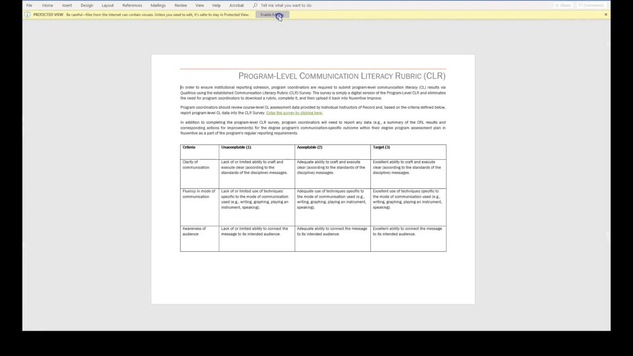Screen dimensions: 633x356
Task: Click the 'Excellent ability to connect the message' cell
Action: coord(408,238)
